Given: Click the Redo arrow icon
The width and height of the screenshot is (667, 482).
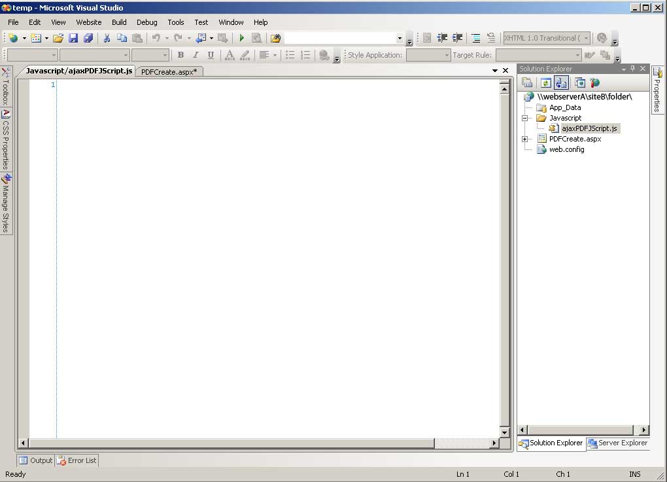Looking at the screenshot, I should tap(179, 39).
